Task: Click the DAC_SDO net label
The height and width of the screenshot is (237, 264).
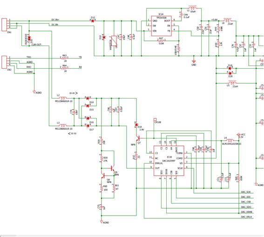Action: [x=246, y=207]
